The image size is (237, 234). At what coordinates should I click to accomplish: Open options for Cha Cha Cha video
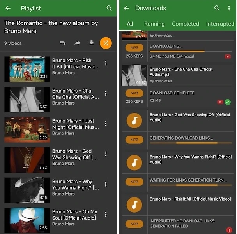point(106,93)
